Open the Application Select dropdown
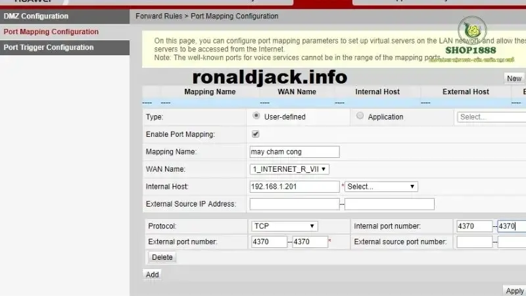The height and width of the screenshot is (296, 526). [x=490, y=117]
